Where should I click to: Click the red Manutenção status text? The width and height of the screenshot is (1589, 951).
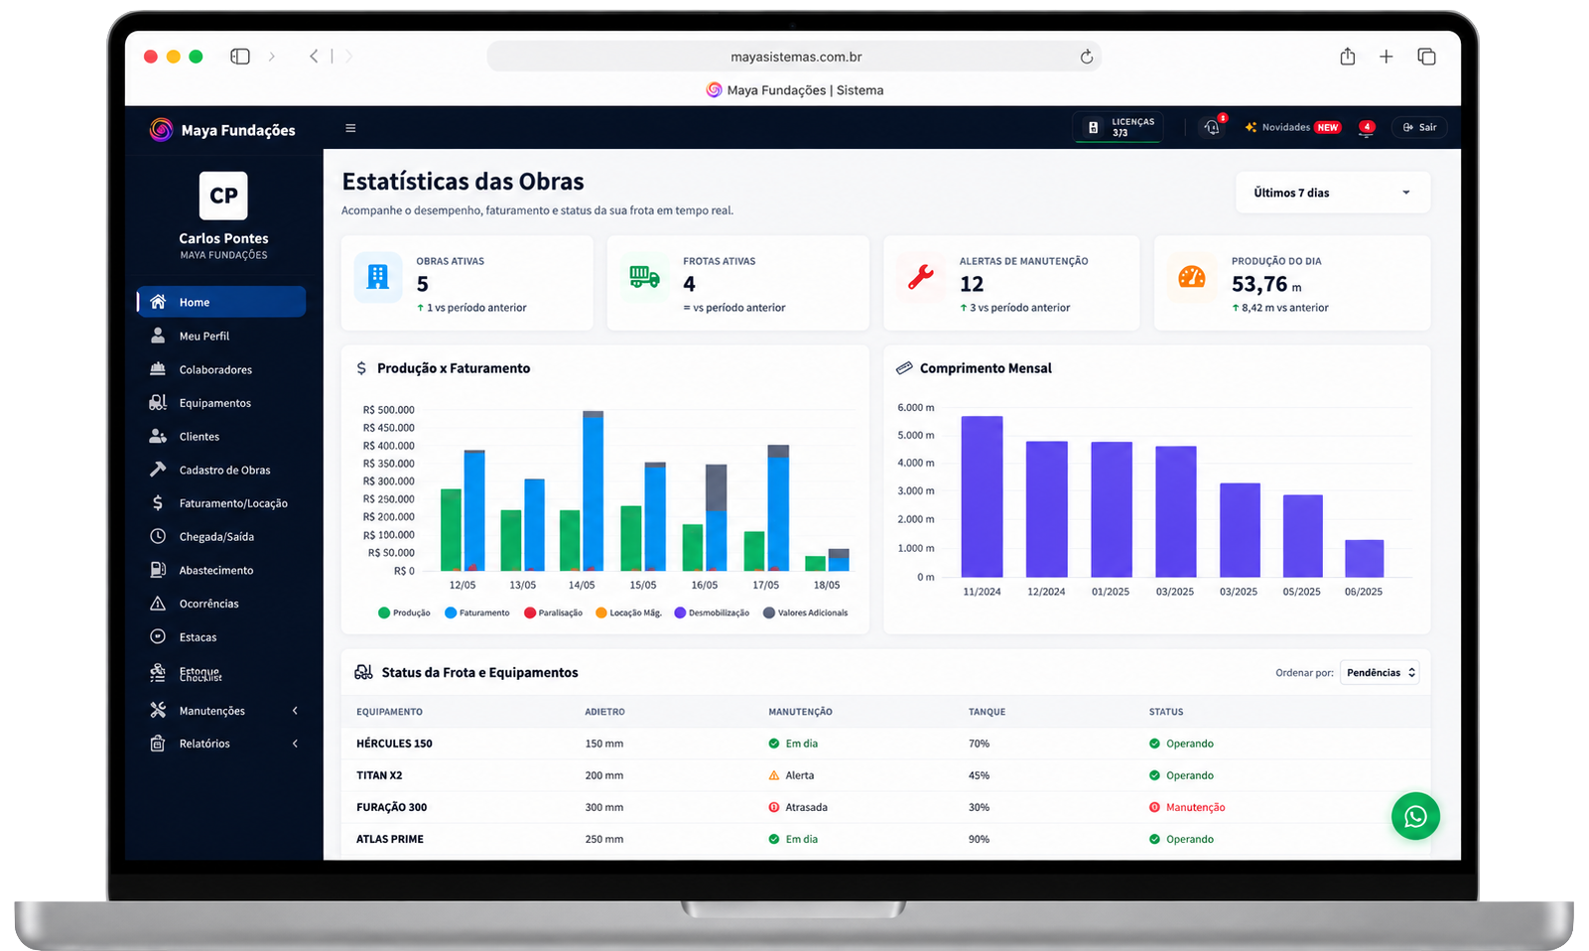(x=1195, y=807)
